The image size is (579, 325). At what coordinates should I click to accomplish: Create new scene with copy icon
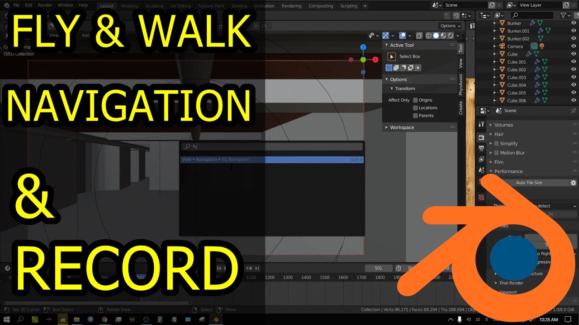(492, 5)
